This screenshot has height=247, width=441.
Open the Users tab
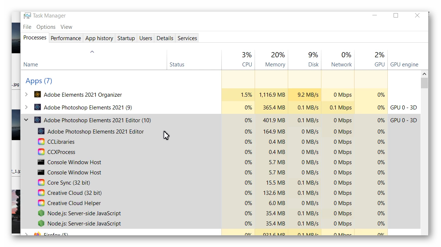tap(146, 38)
